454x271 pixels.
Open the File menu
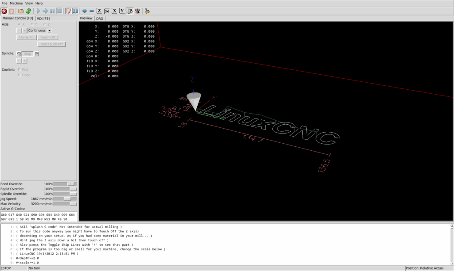pos(4,3)
